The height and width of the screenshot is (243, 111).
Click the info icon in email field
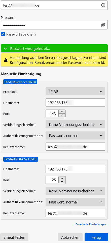coord(103,5)
